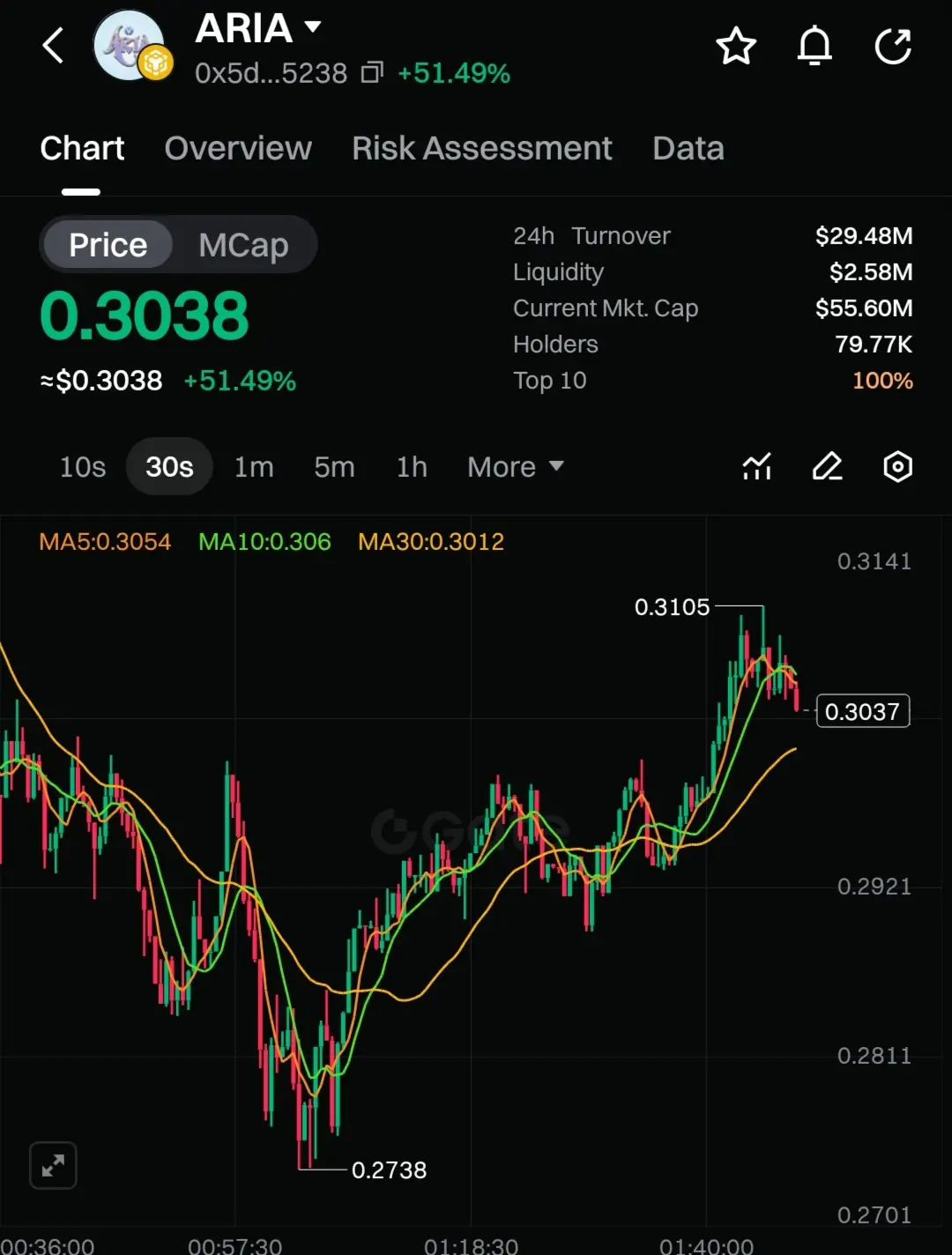952x1255 pixels.
Task: Tap the +51.49% change beside ≈$0.3038
Action: (x=240, y=381)
